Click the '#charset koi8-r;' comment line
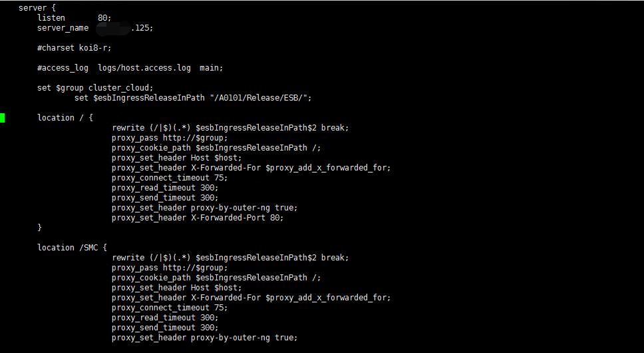Image resolution: width=644 pixels, height=353 pixels. pyautogui.click(x=75, y=48)
